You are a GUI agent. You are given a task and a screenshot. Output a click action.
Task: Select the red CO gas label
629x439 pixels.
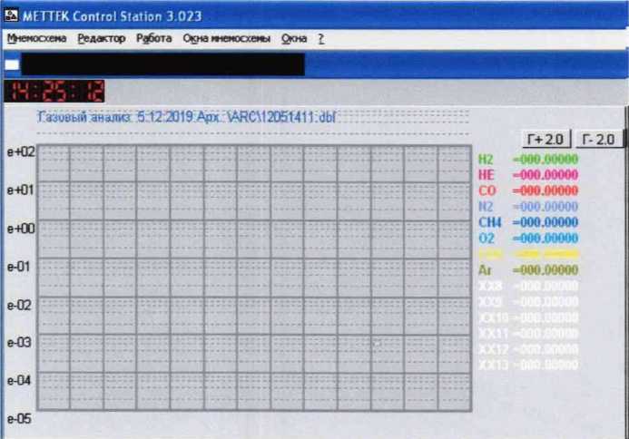pyautogui.click(x=486, y=190)
